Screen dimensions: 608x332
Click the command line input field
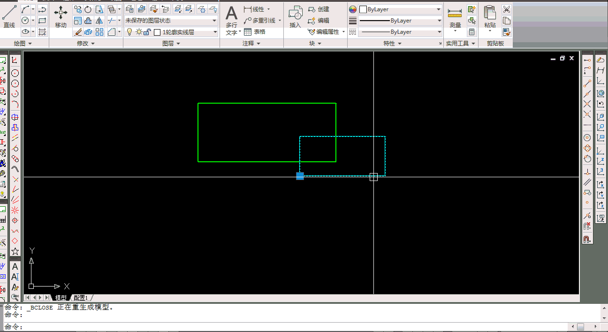(296, 327)
